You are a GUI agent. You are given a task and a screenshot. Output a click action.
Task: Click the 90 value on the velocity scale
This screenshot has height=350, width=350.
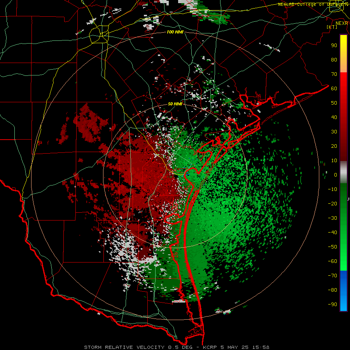pyautogui.click(x=334, y=45)
